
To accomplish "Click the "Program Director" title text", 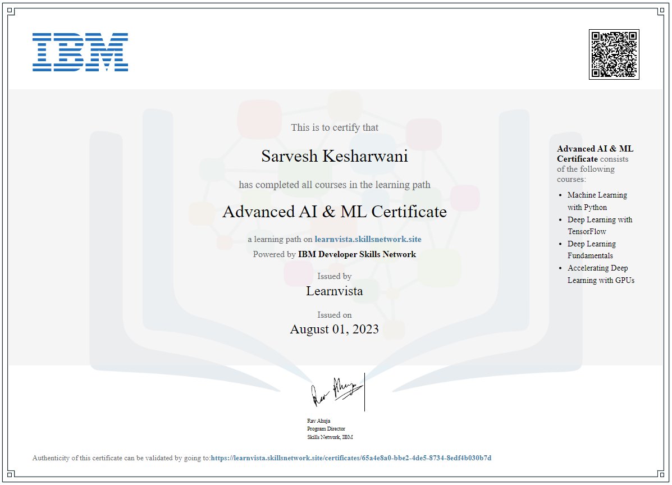I will tap(326, 429).
